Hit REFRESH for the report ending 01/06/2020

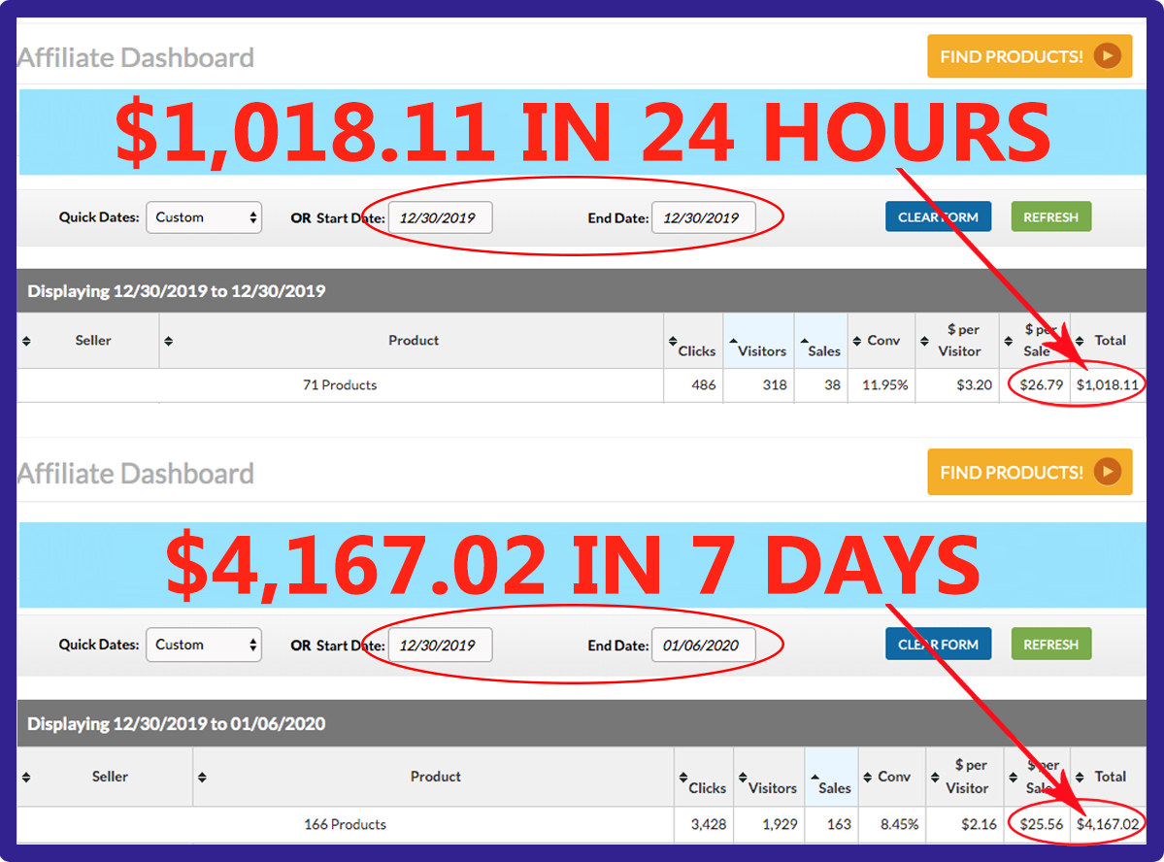(1050, 645)
